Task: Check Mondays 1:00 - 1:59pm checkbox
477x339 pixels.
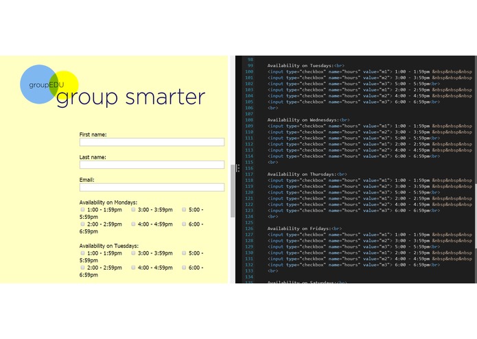Action: (x=82, y=209)
